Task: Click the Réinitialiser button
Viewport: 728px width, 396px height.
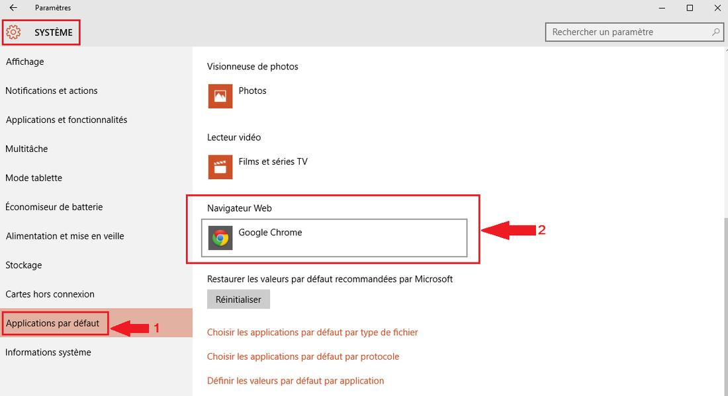Action: [238, 299]
